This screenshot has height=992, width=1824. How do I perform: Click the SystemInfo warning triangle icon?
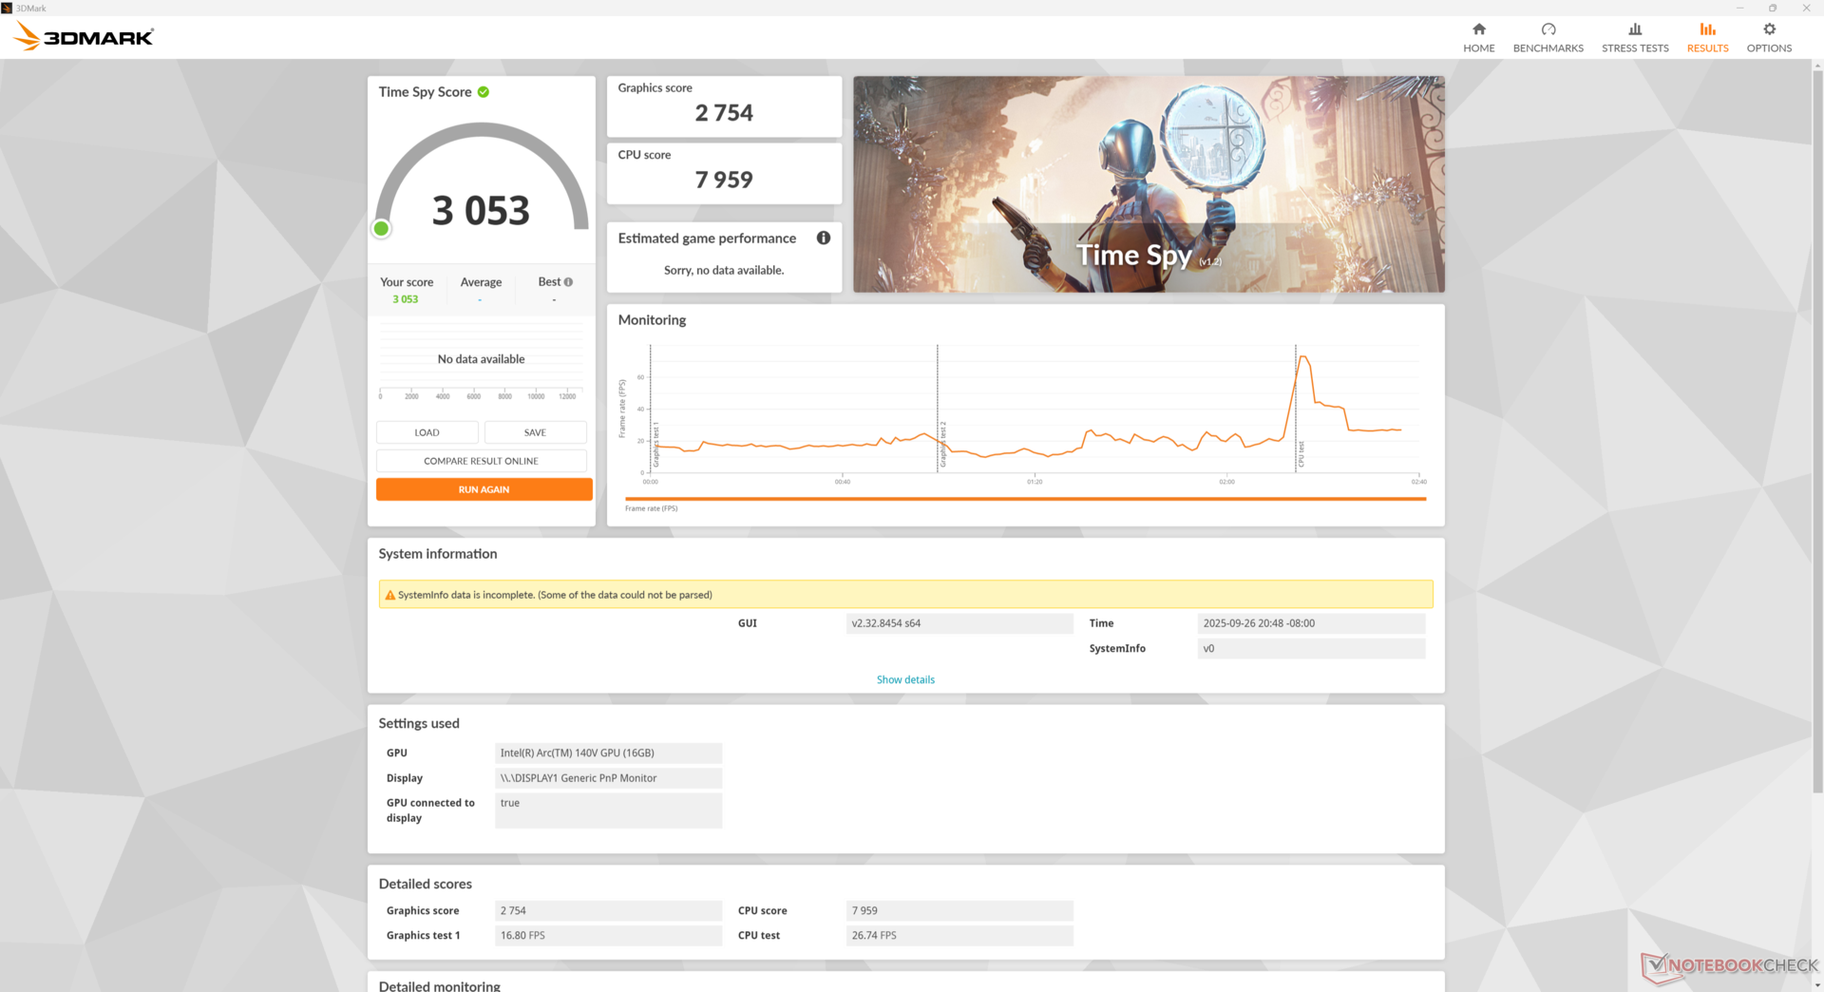pyautogui.click(x=389, y=596)
